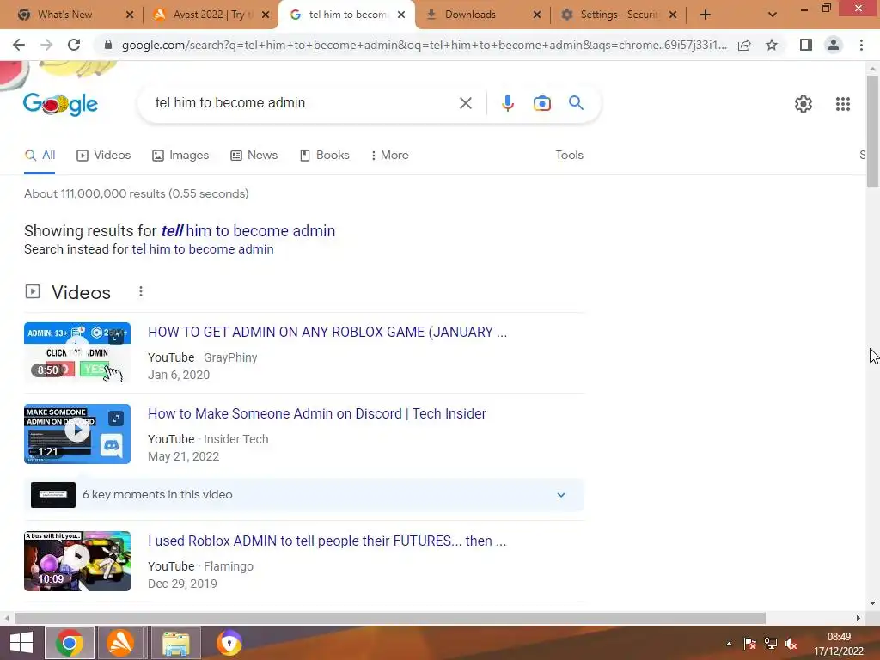Expand the More search filters
880x660 pixels.
click(x=389, y=156)
